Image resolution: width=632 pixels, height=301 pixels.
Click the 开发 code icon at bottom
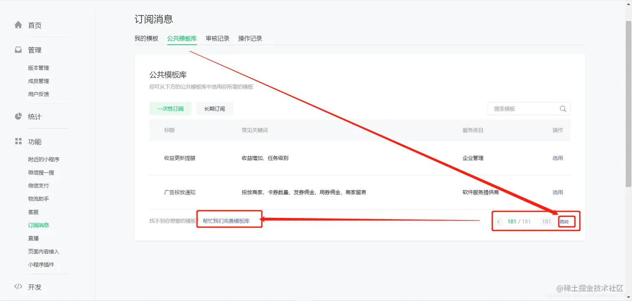click(18, 286)
